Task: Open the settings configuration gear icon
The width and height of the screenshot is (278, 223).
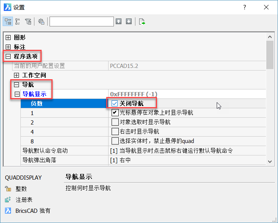Action: coord(41,22)
